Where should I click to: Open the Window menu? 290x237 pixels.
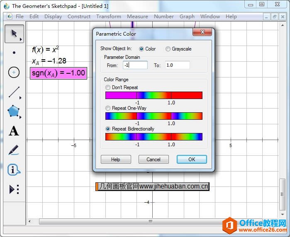[210, 17]
